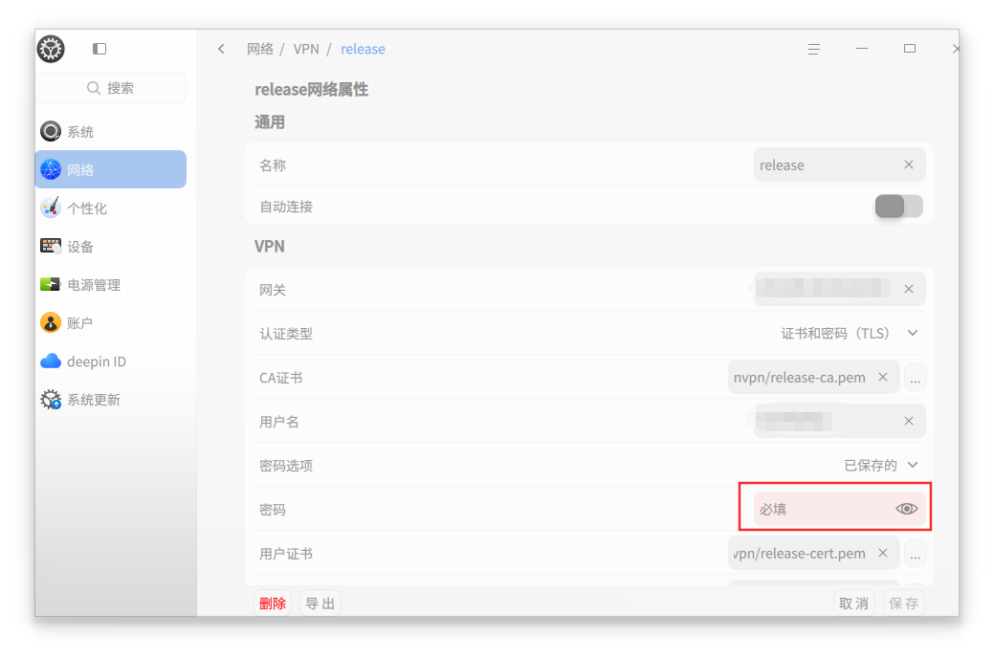Screen dimensions: 994x657
Task: Maximize the settings window
Action: pos(910,48)
